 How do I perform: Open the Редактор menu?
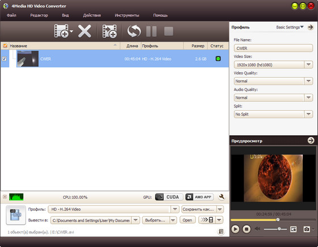[x=39, y=15]
